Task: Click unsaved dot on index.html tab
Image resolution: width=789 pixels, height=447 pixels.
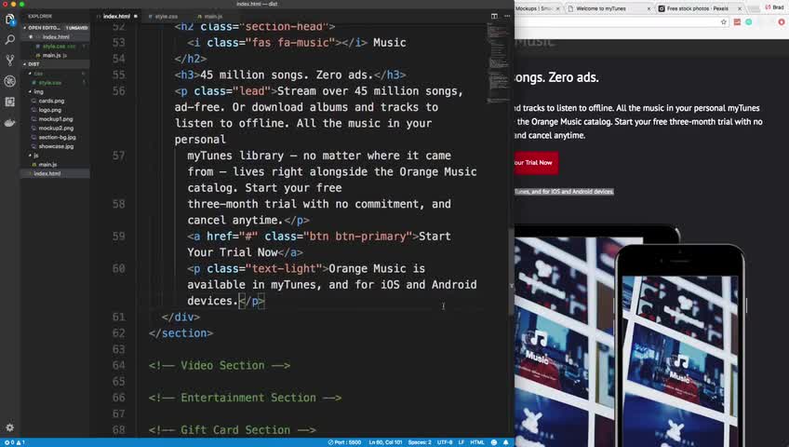Action: pos(136,16)
